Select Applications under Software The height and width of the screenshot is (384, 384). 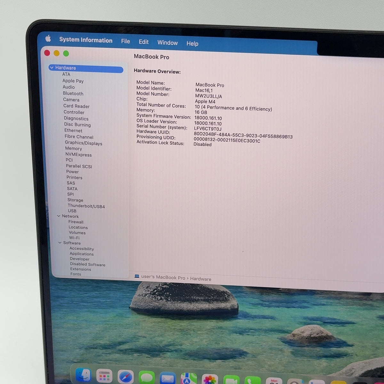[82, 254]
